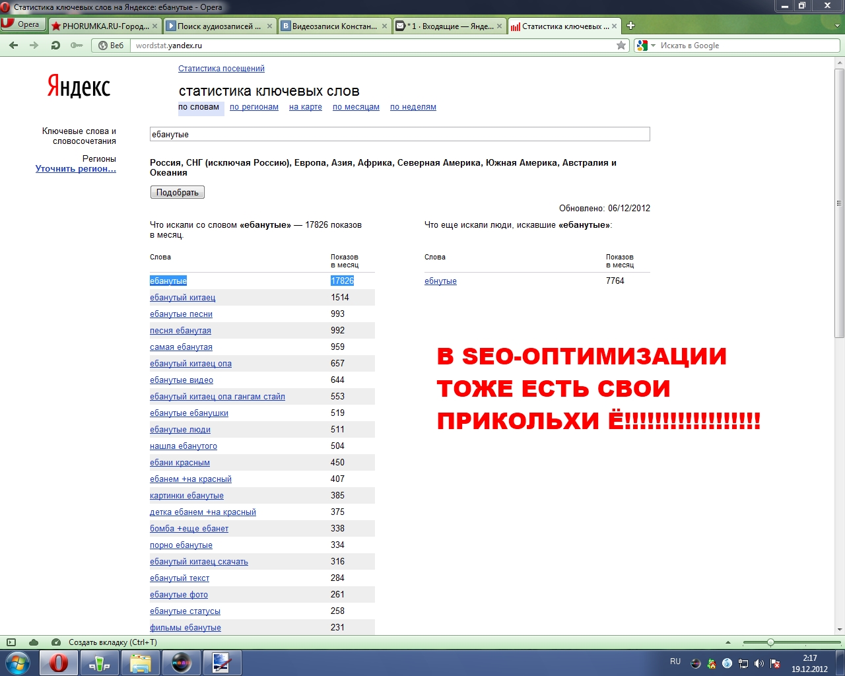Open the keyword link with 385 shows

pos(187,496)
